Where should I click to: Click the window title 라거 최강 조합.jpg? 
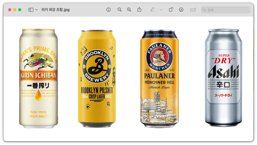click(55, 10)
